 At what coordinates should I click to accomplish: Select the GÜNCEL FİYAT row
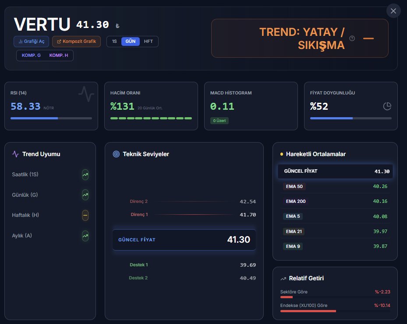(335, 171)
